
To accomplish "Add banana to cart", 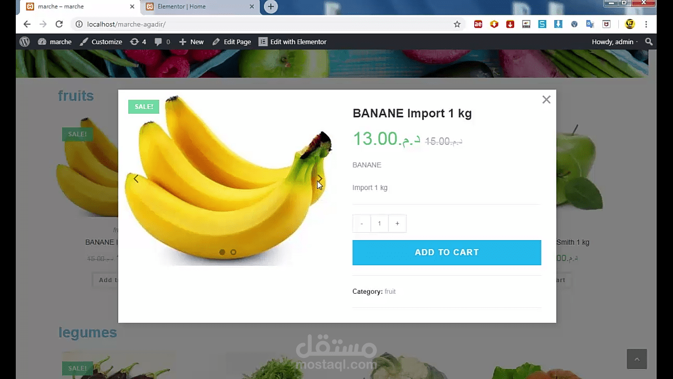I will point(446,253).
